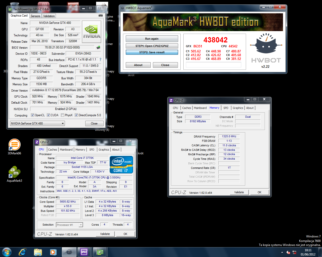Click the Core Speed value 5605.82 MHz

(68, 202)
